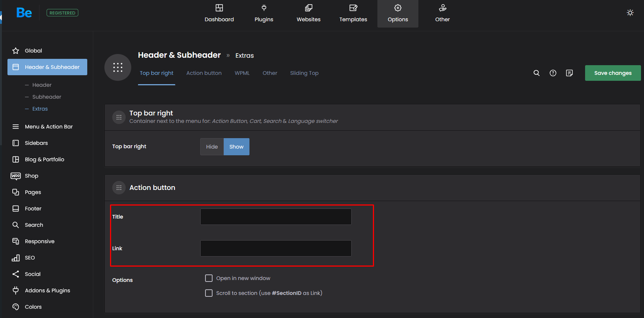Click the Colors palette icon
The height and width of the screenshot is (318, 644).
(16, 307)
